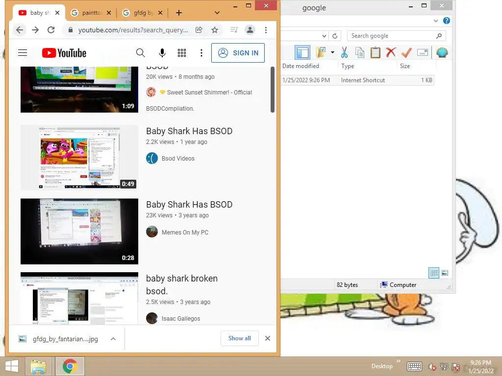Open YouTube search magnifier icon
This screenshot has width=502, height=376.
140,53
